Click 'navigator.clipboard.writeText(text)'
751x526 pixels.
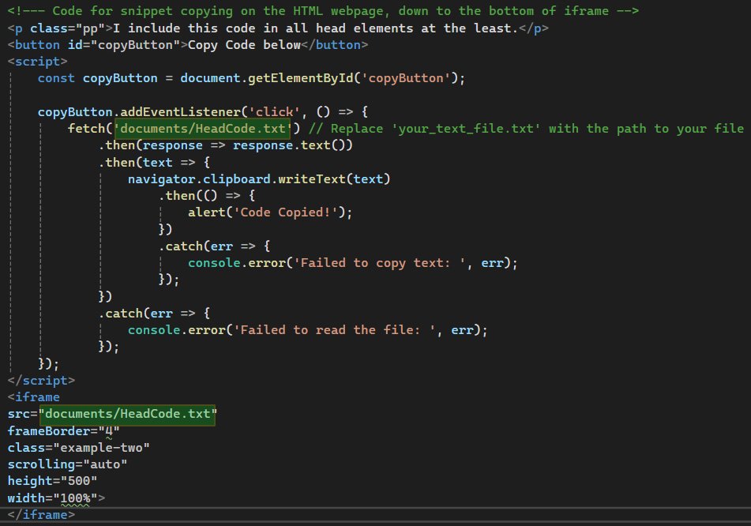[259, 179]
